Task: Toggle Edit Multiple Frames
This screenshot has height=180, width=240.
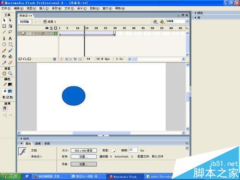Action: [x=75, y=59]
